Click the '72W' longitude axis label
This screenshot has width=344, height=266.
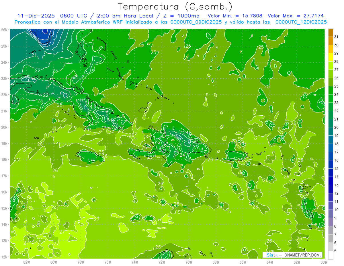(x=162, y=262)
